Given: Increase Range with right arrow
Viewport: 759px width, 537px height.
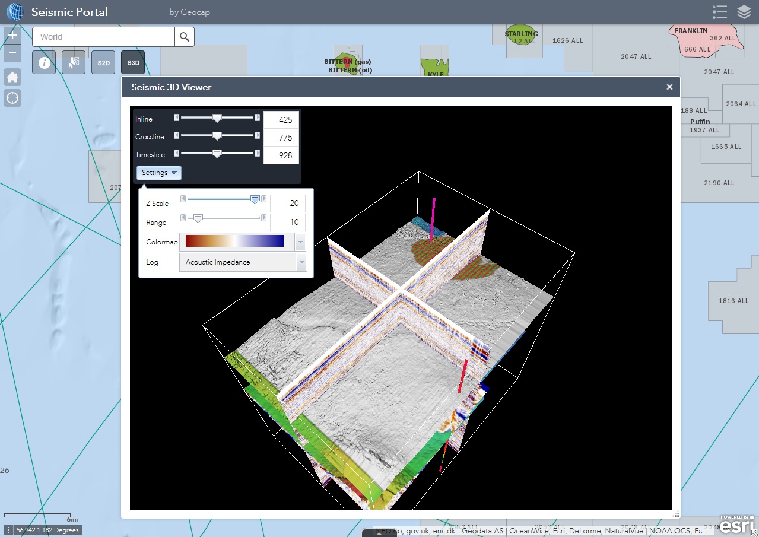Looking at the screenshot, I should (x=264, y=218).
